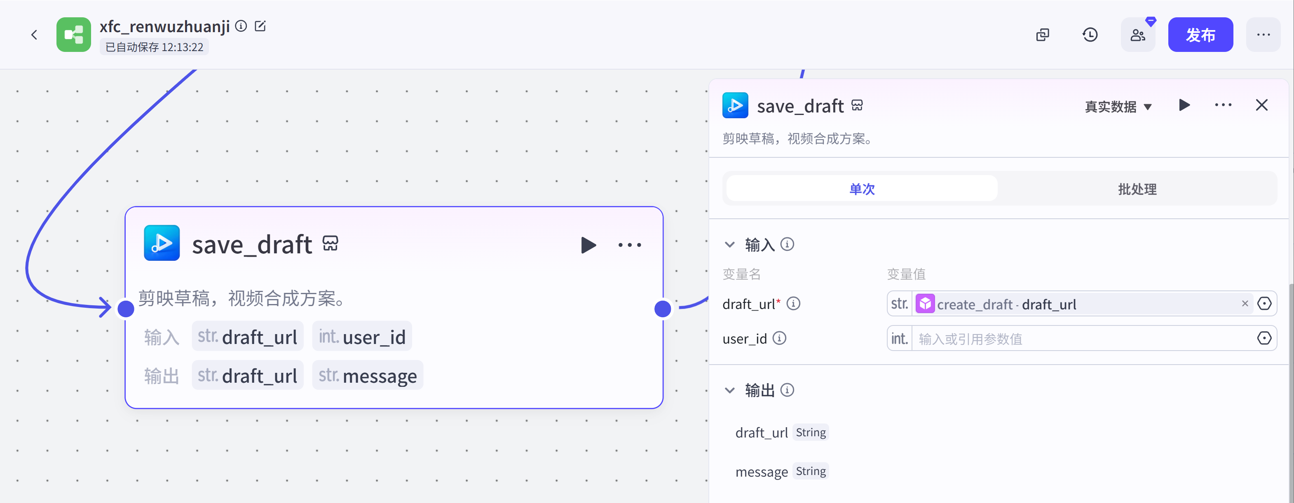This screenshot has width=1294, height=503.
Task: Click the variable picker icon for user_id
Action: (1264, 338)
